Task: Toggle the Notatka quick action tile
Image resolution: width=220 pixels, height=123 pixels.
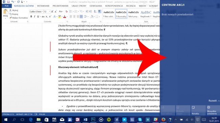Action: (x=198, y=110)
